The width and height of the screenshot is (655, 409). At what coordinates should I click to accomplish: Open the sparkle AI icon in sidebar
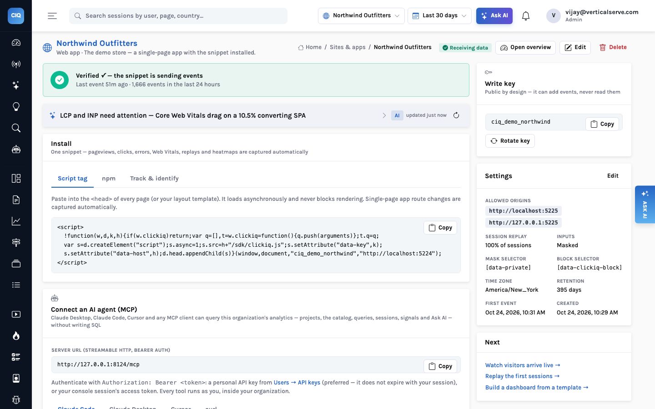pos(16,85)
